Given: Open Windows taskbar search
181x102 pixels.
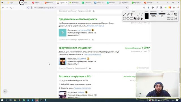Looking at the screenshot, I should click(6, 100).
